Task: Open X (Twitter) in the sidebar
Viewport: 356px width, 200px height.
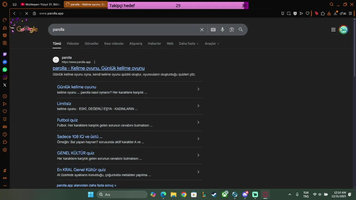Action: point(5,85)
